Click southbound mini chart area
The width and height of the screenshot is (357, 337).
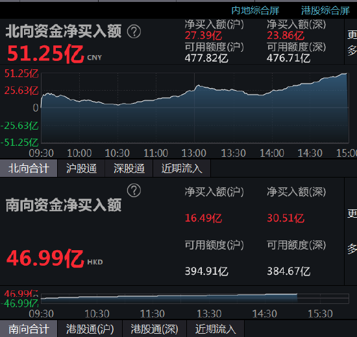[x=195, y=298]
